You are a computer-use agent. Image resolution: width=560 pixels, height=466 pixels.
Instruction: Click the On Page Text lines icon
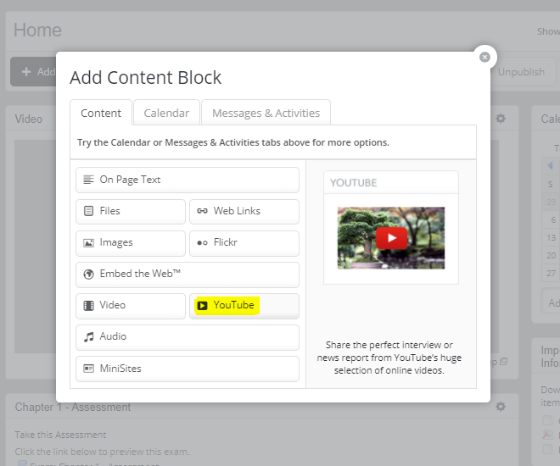88,180
